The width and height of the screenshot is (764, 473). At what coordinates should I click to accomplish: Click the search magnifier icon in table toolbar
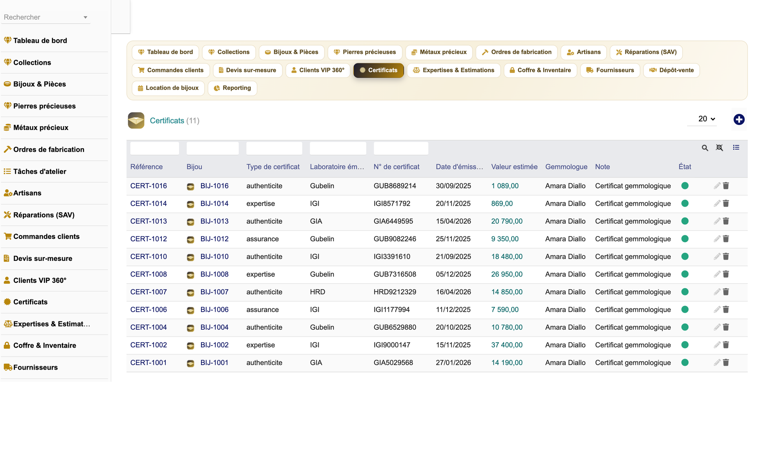(705, 148)
